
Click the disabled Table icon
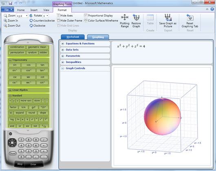150,18
